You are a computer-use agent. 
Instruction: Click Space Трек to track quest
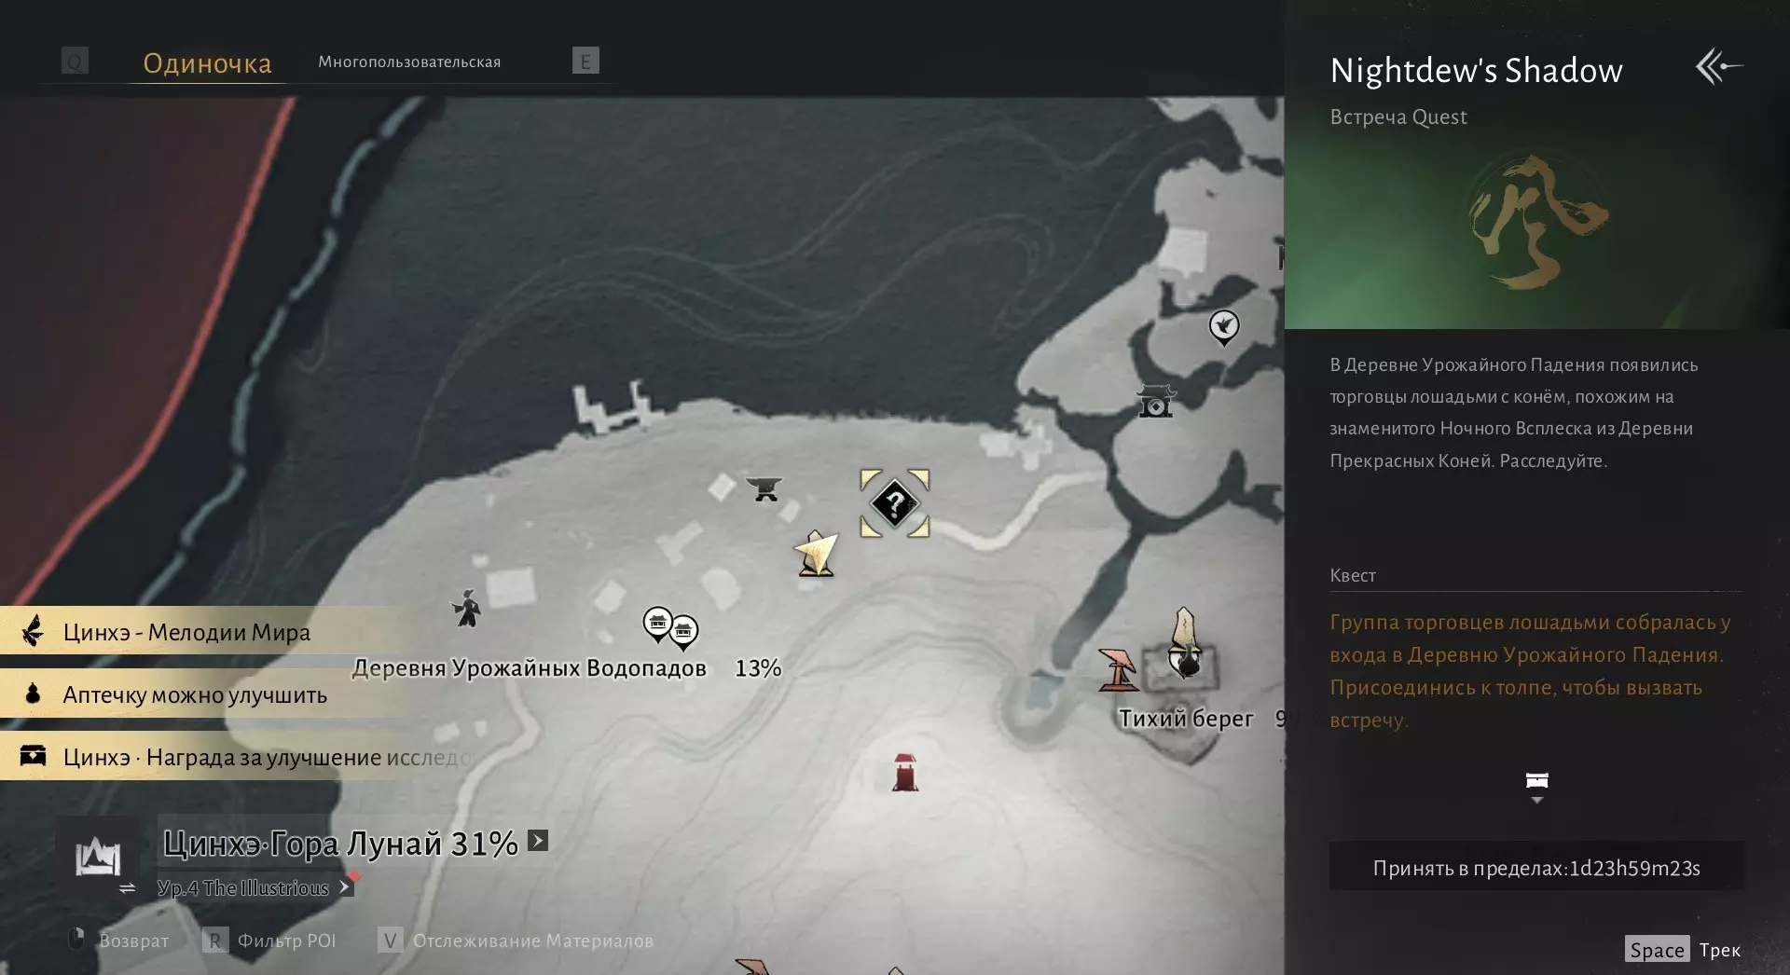1684,950
